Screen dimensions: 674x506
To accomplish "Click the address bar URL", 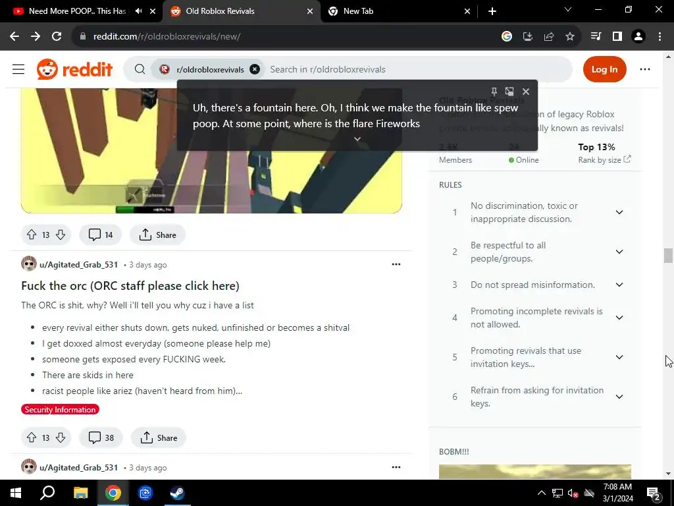I will pos(167,37).
